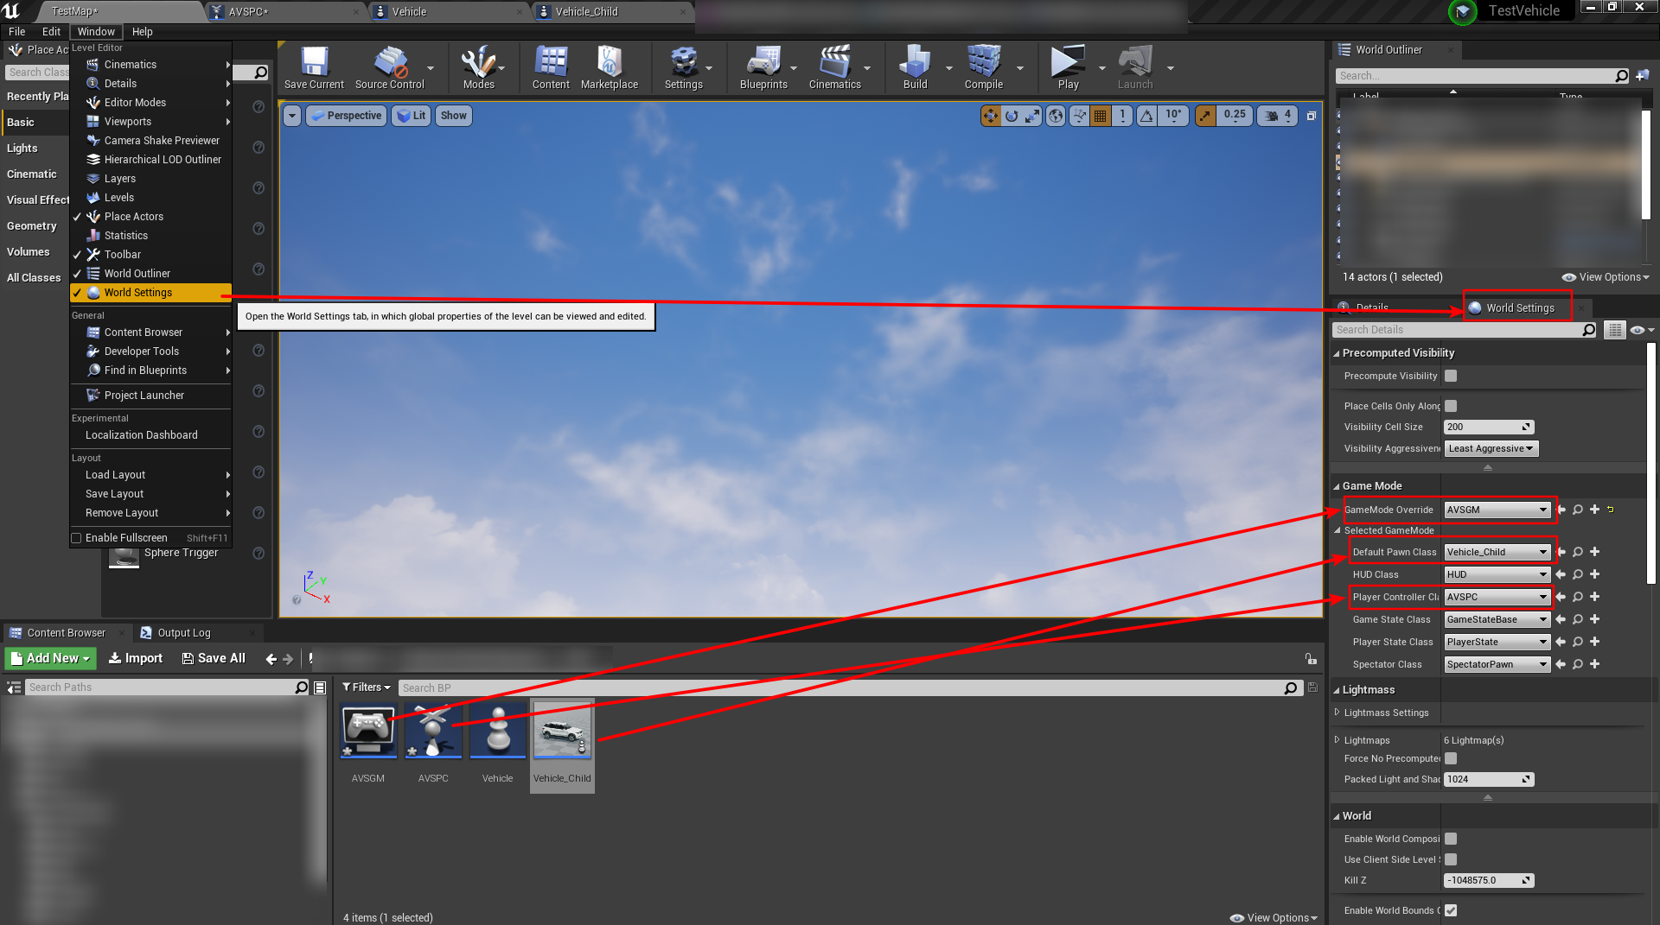Open Game State Class dropdown
The height and width of the screenshot is (925, 1660).
1497,619
